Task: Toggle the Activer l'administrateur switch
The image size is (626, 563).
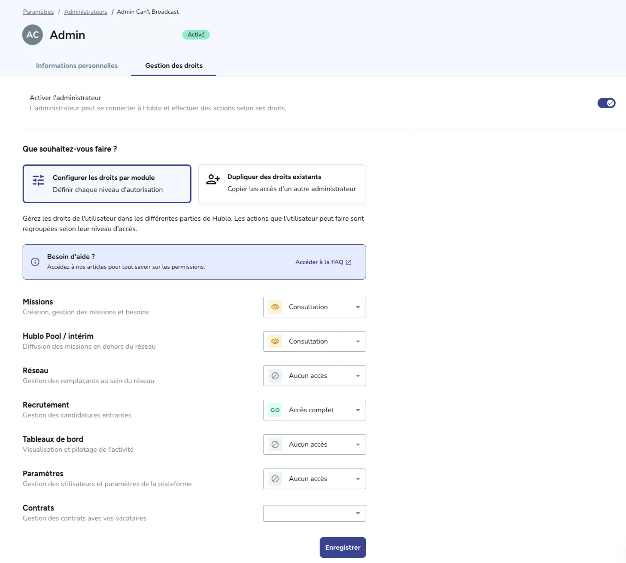Action: pos(606,103)
